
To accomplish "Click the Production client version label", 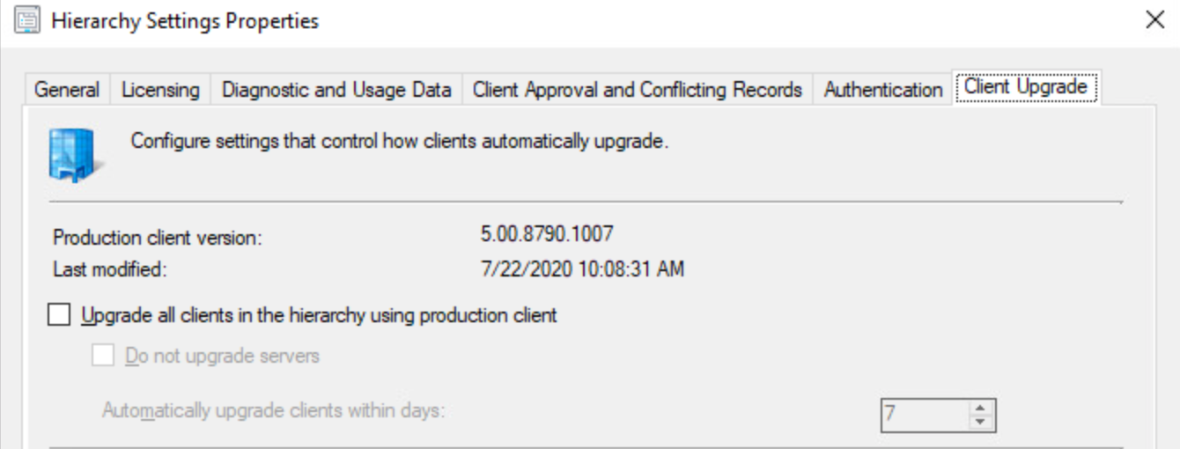I will tap(158, 238).
